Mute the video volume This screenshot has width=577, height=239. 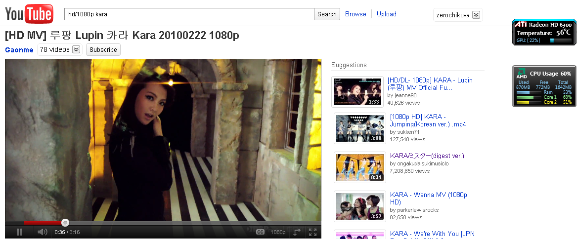[43, 232]
